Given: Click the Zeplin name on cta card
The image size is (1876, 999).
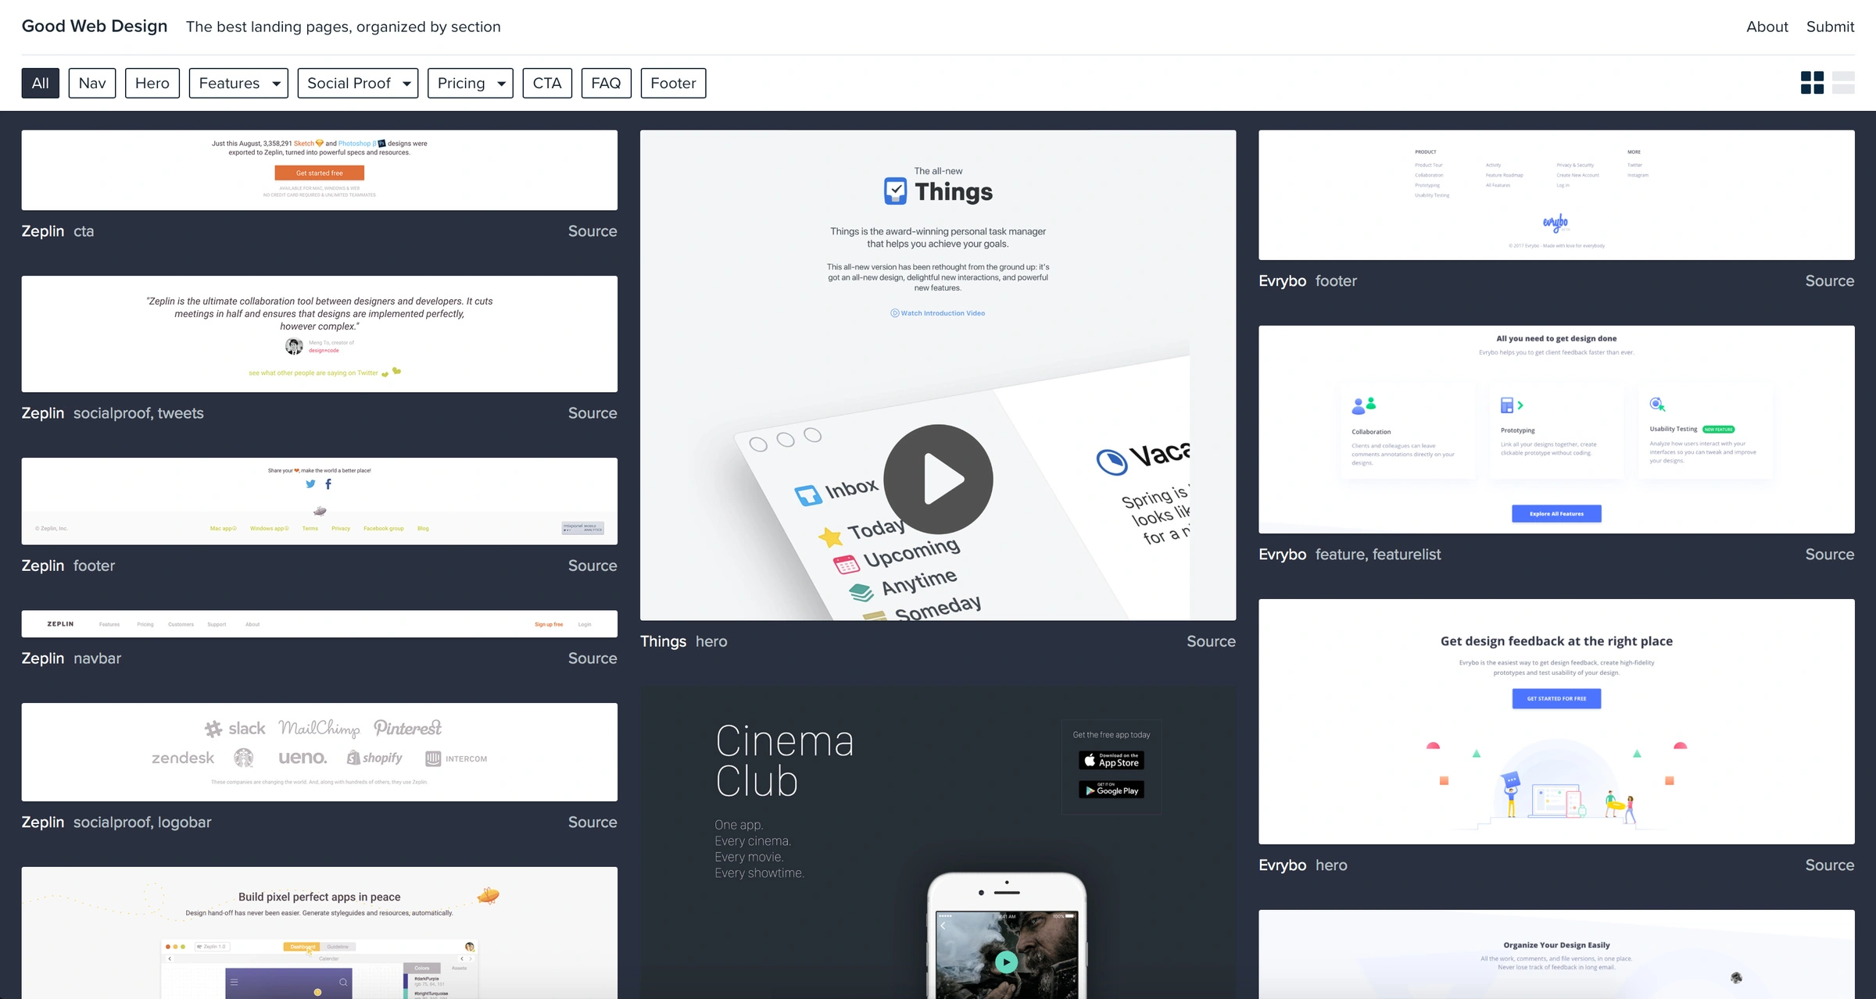Looking at the screenshot, I should [x=43, y=231].
